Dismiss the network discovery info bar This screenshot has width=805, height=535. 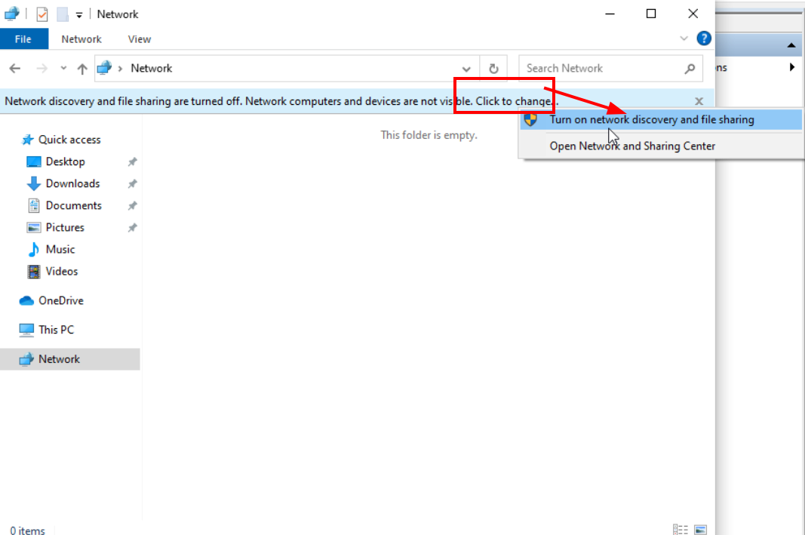(x=699, y=101)
